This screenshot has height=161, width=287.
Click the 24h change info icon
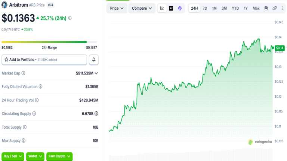[70, 18]
